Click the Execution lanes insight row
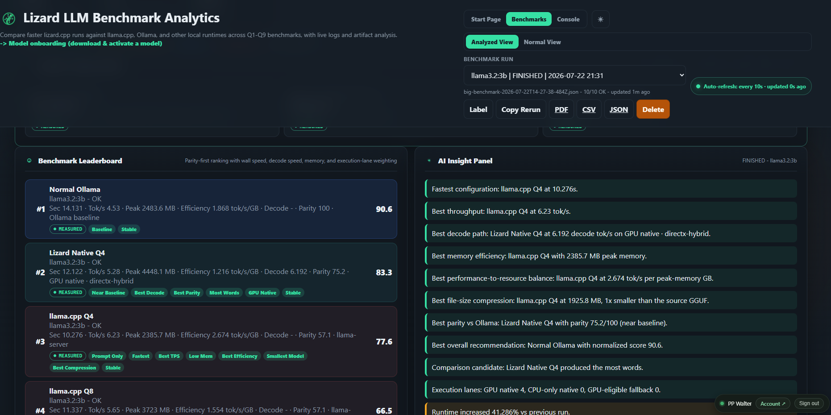831x415 pixels. point(611,390)
